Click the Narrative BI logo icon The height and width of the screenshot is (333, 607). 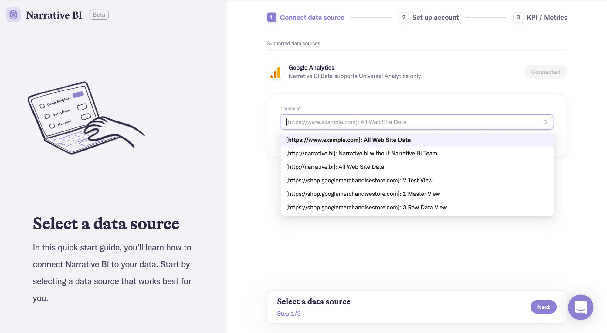pyautogui.click(x=13, y=15)
